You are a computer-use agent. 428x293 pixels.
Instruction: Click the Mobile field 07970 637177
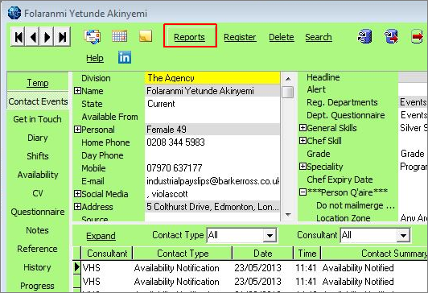coord(212,168)
